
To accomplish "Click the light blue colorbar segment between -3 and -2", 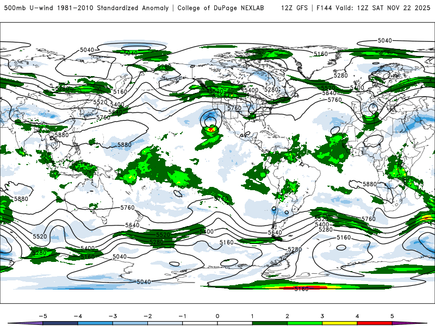I will tap(130, 323).
